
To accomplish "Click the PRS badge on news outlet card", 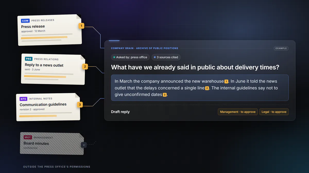I will (x=29, y=59).
